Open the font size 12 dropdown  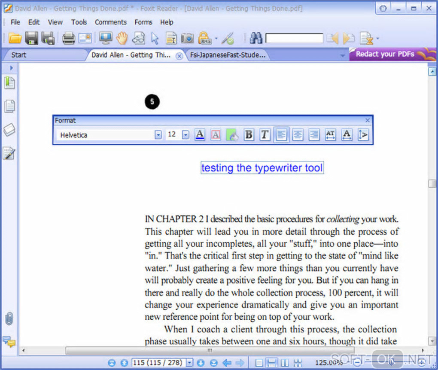click(x=186, y=135)
